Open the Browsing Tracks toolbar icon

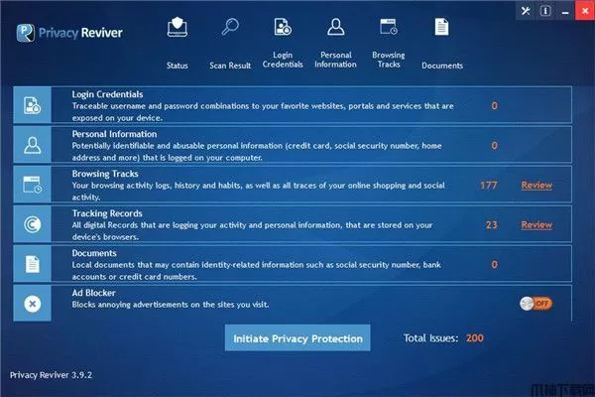coord(389,27)
